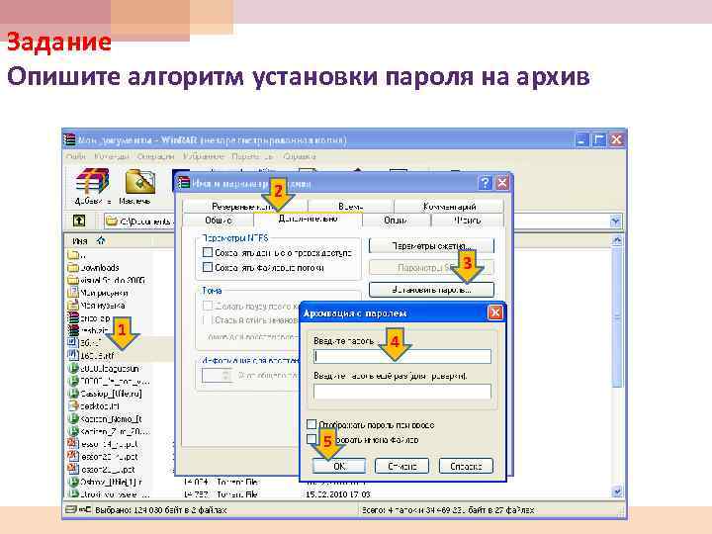Click the file list vertical scrollbar thumb
The image size is (712, 534).
(617, 317)
